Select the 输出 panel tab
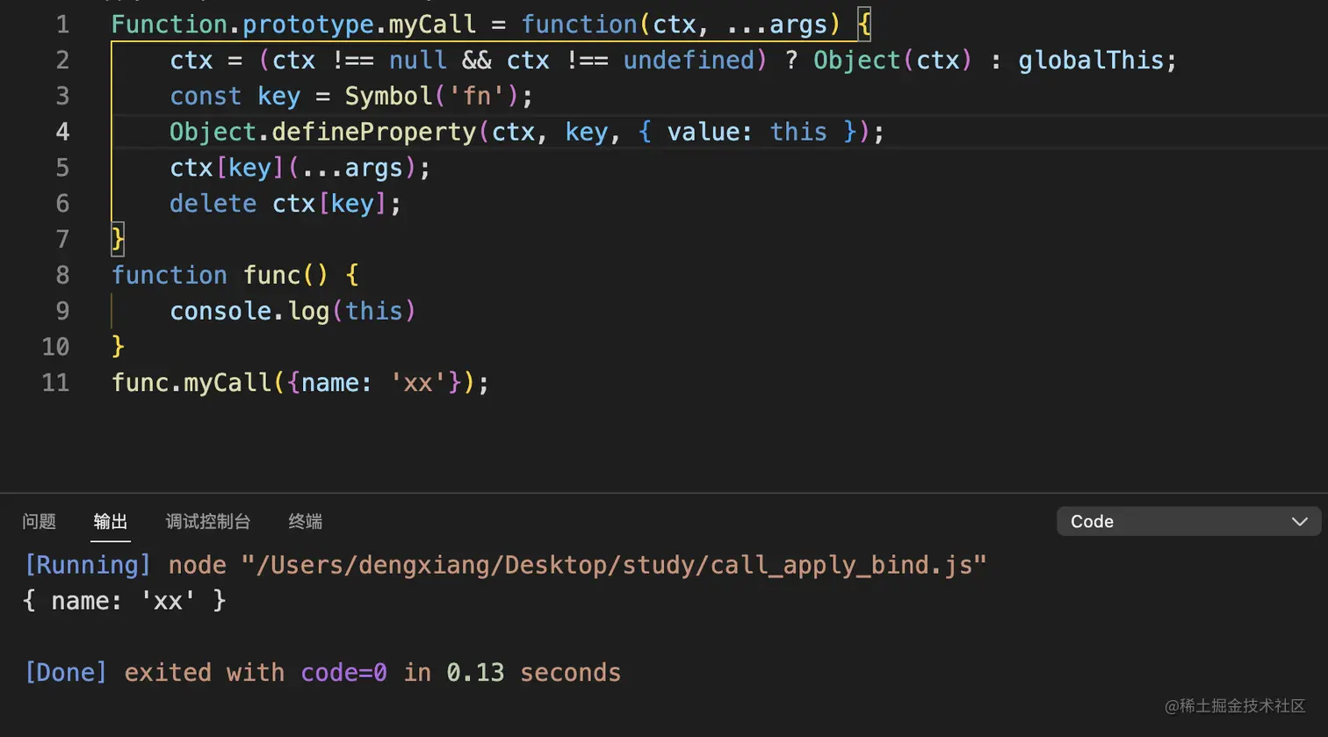Screen dimensions: 1328x737 [111, 522]
